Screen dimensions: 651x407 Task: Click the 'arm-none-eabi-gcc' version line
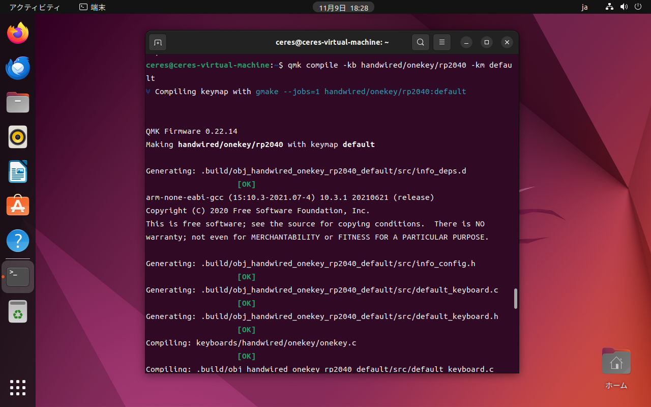click(290, 197)
